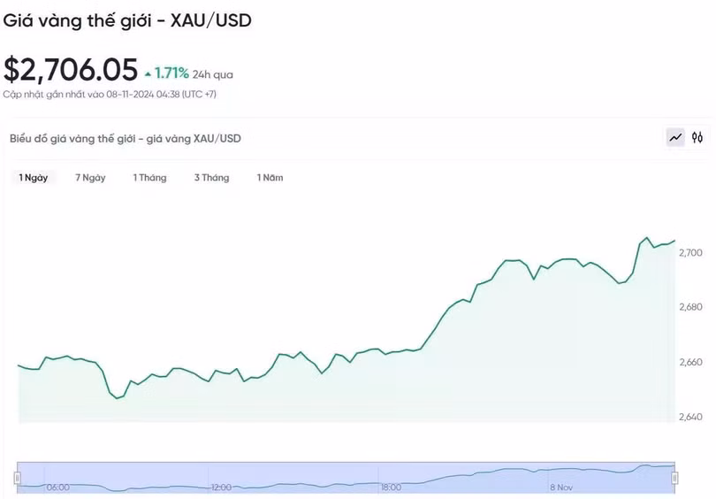Select the 1 Ngày time range
The height and width of the screenshot is (499, 716).
pyautogui.click(x=34, y=178)
